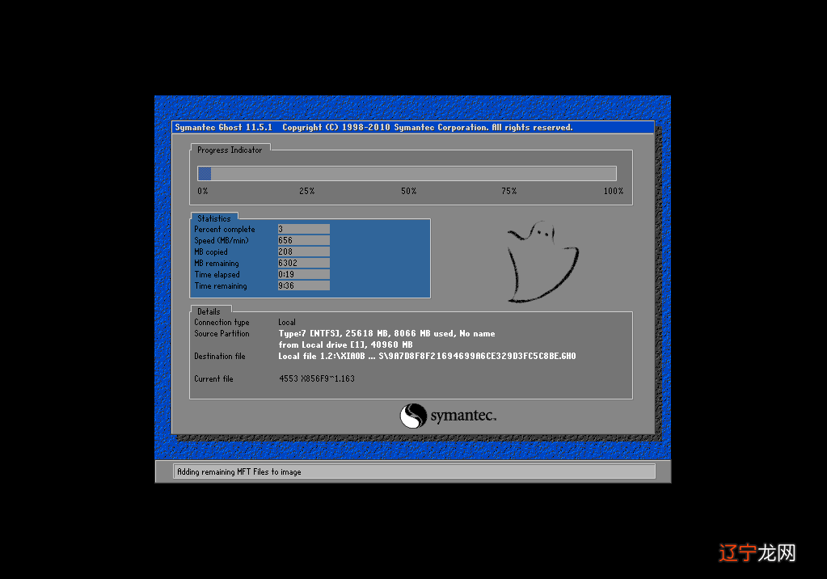The width and height of the screenshot is (827, 579).
Task: Click the empty progress bar track
Action: pos(414,173)
